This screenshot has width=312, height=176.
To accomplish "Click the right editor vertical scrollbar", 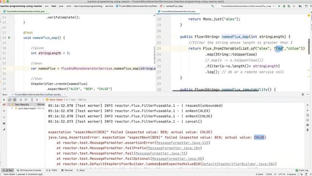I will pyautogui.click(x=309, y=46).
